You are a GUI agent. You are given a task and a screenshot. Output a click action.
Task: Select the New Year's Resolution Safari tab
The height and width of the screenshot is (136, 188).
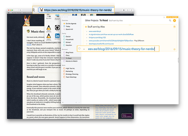pos(21,13)
